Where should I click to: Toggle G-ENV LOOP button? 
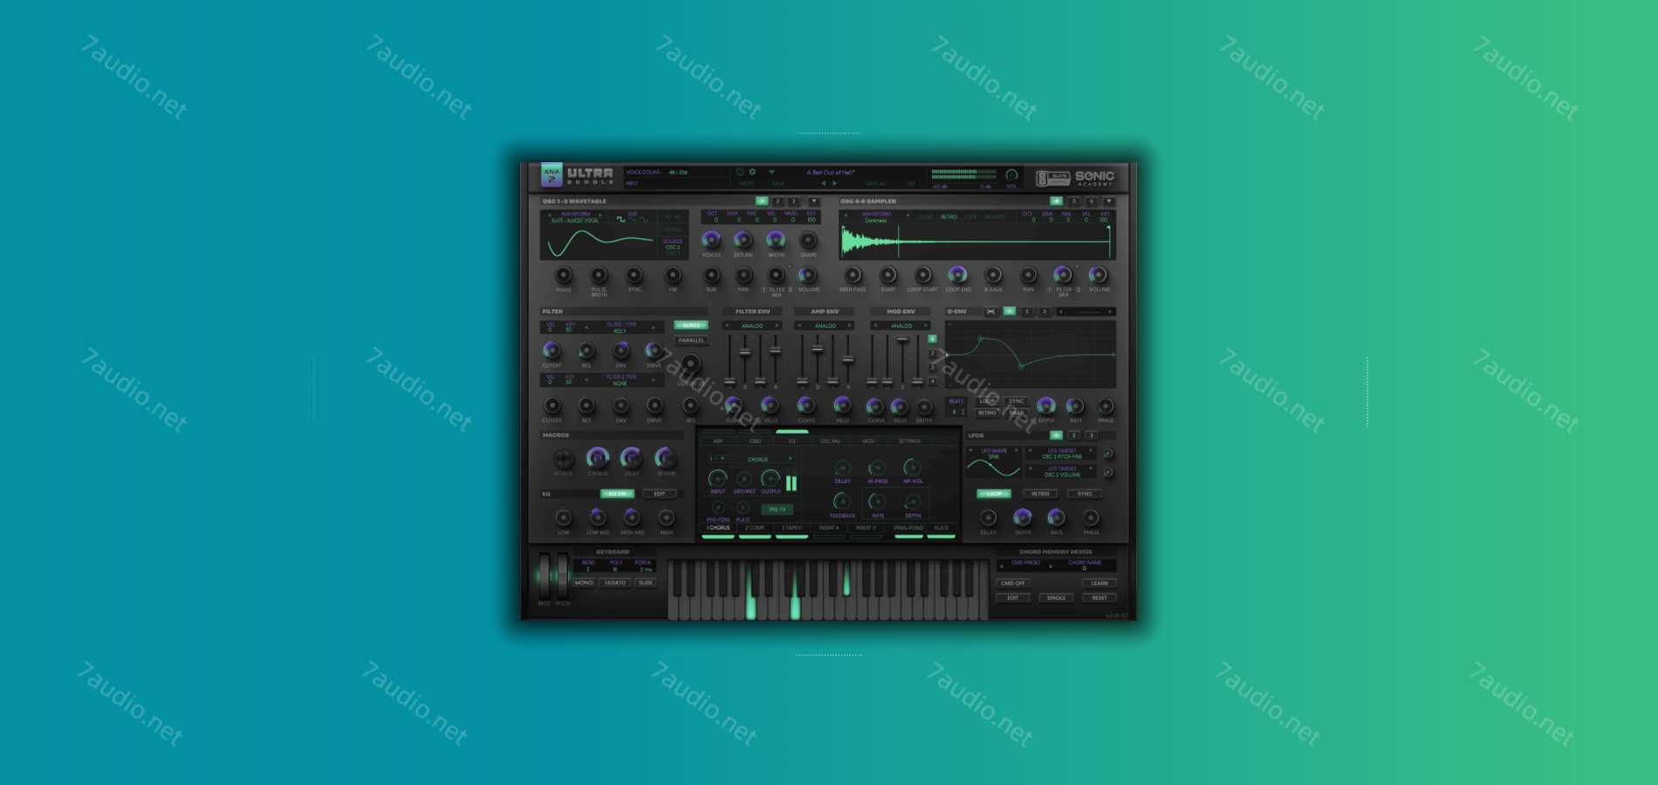coord(987,401)
